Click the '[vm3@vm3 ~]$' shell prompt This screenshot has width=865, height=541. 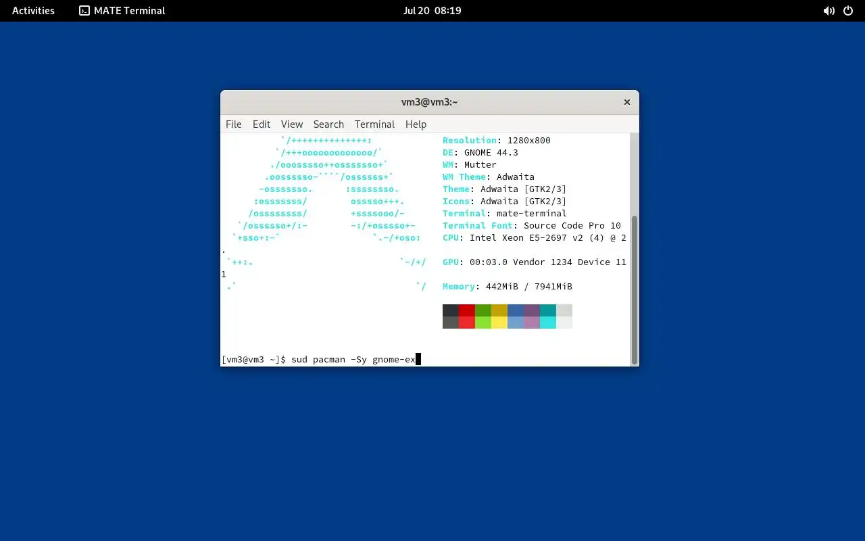tap(253, 360)
